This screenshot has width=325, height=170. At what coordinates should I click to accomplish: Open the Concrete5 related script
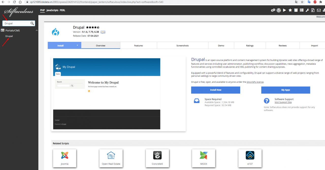point(157,158)
